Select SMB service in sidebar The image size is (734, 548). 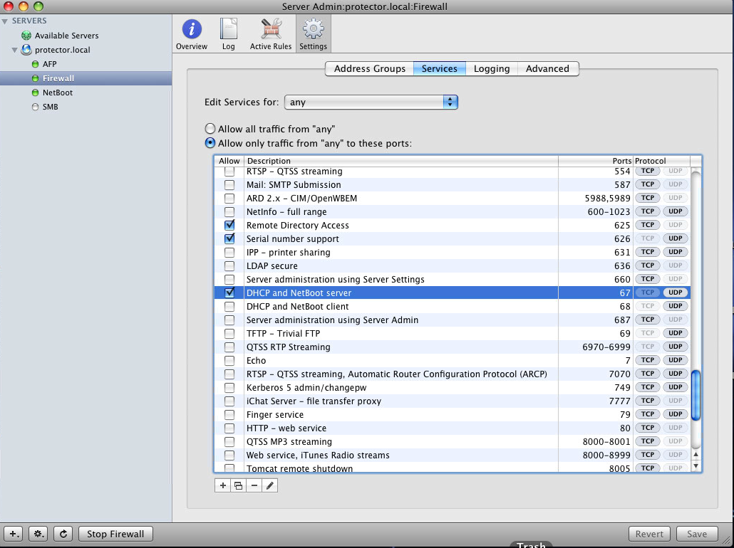click(86, 107)
